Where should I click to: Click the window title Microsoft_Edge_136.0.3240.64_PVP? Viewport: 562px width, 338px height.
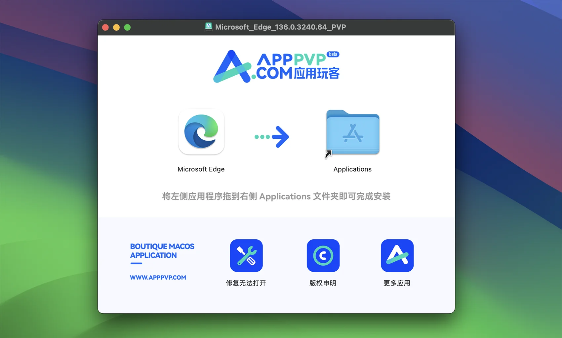280,27
